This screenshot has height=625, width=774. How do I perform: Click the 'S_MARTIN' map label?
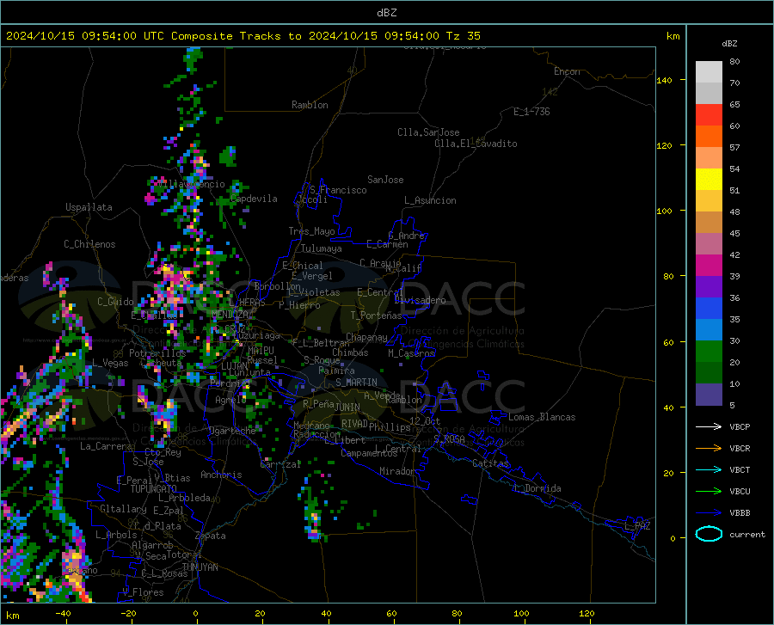pos(356,383)
